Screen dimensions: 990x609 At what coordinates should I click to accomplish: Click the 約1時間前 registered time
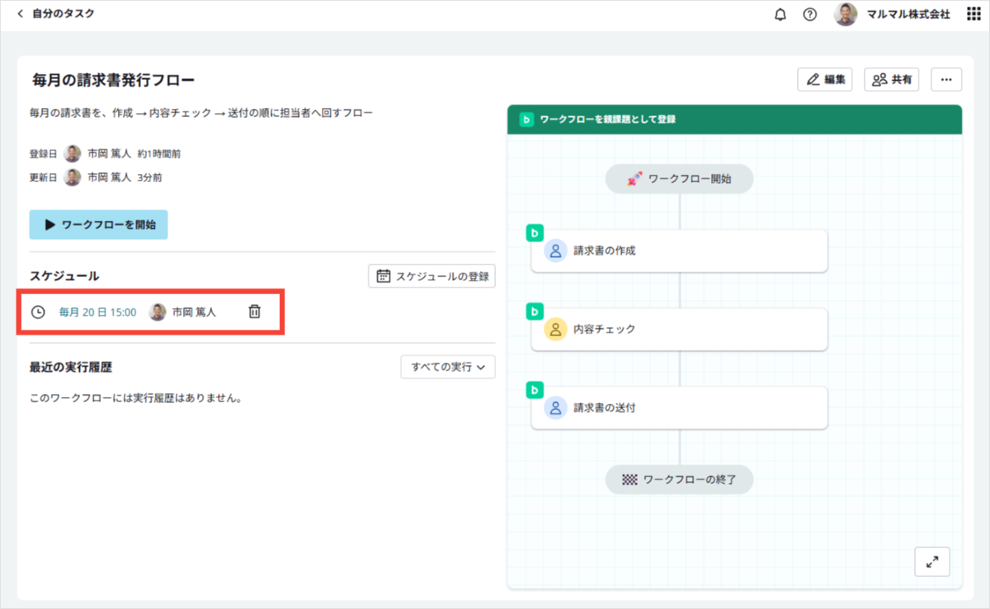point(159,153)
